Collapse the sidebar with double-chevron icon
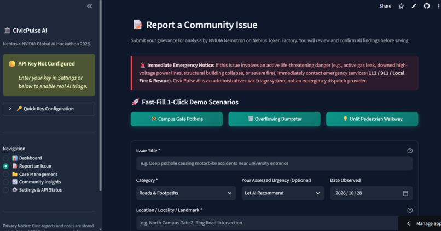 (89, 6)
